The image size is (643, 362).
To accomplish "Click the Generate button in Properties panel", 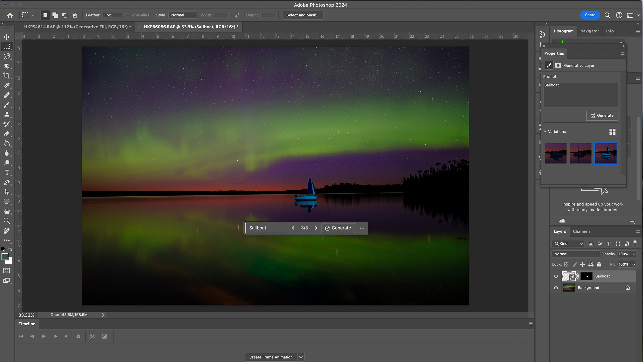I will click(602, 115).
